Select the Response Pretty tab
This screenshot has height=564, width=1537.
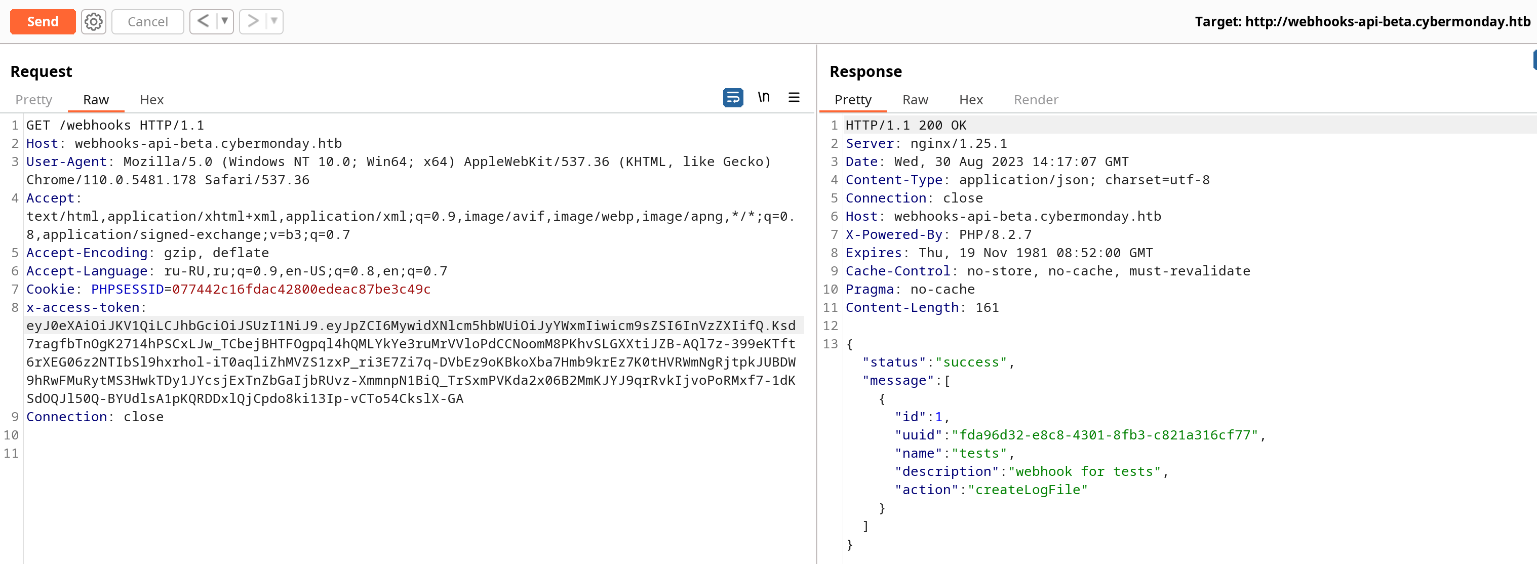point(853,100)
